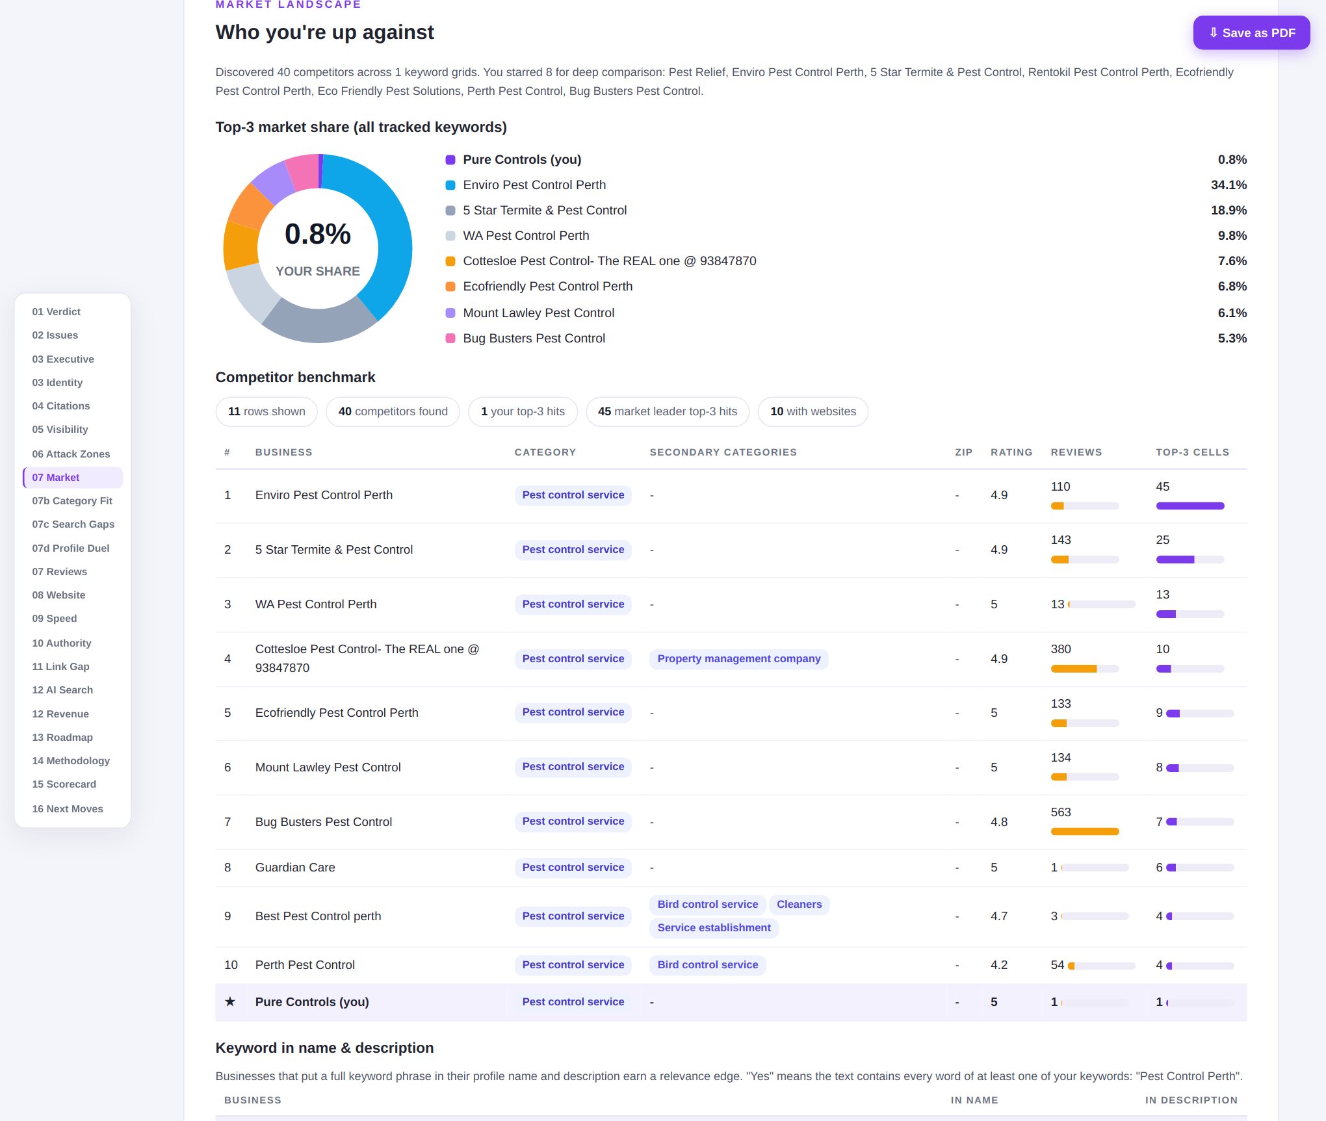Jump to 16 Next Moves

pos(67,809)
